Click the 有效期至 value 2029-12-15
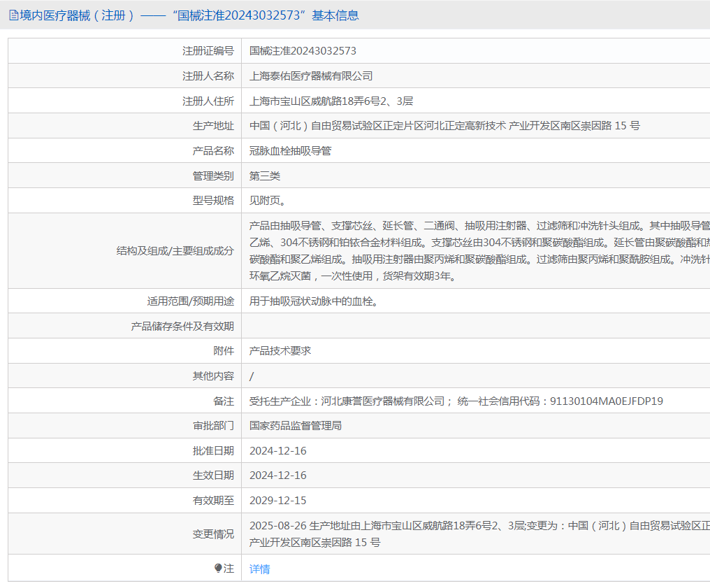Viewport: 710px width, 586px height. [278, 501]
